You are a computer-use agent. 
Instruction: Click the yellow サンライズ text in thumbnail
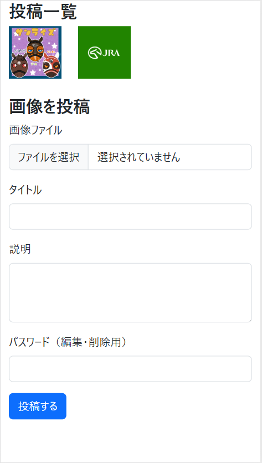34,32
